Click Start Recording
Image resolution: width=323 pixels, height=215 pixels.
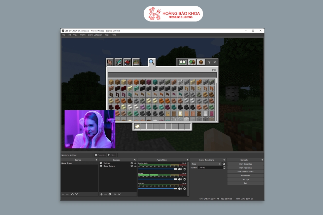(x=245, y=168)
